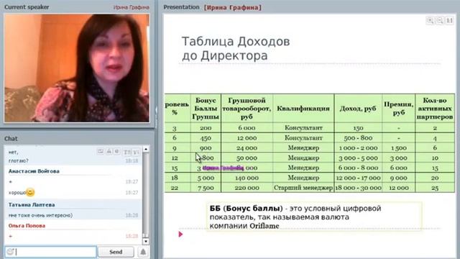Click the active partners cell '25'
This screenshot has width=460, height=259.
click(435, 188)
